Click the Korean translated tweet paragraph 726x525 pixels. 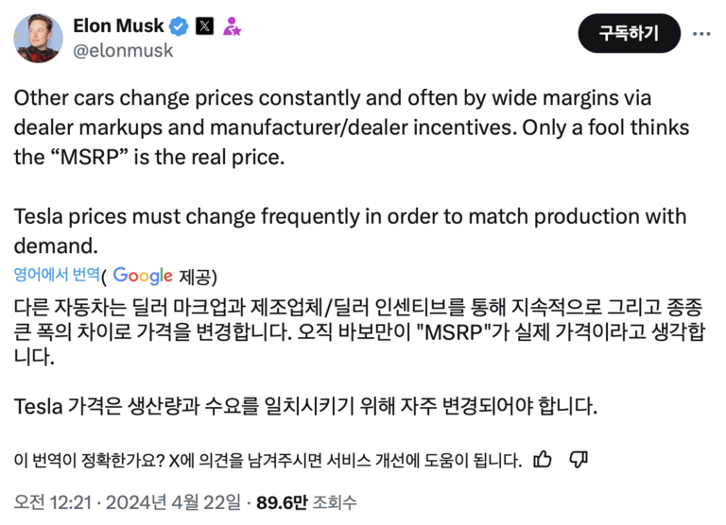[x=359, y=331]
